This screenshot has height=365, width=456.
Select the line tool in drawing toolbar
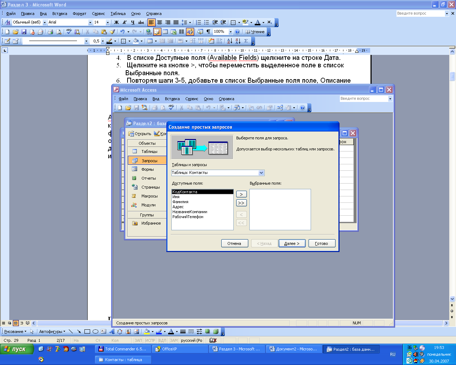71,331
